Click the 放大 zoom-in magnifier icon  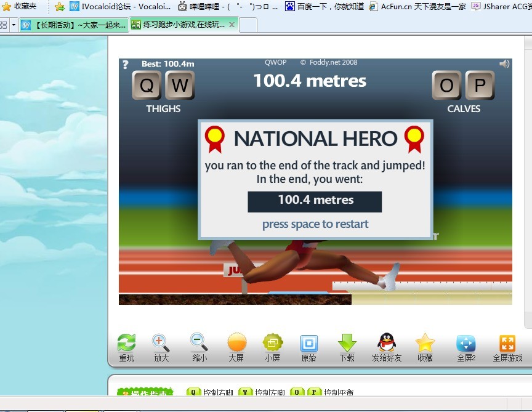[161, 343]
